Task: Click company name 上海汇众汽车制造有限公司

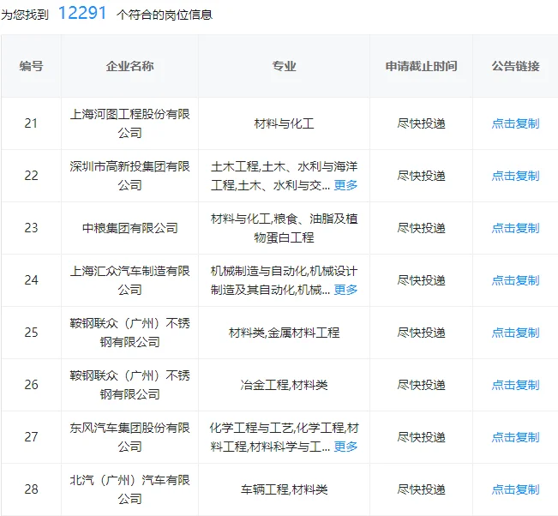Action: pyautogui.click(x=129, y=280)
